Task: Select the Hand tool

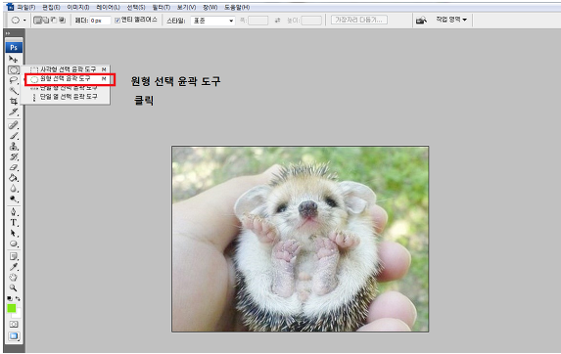Action: pyautogui.click(x=14, y=277)
